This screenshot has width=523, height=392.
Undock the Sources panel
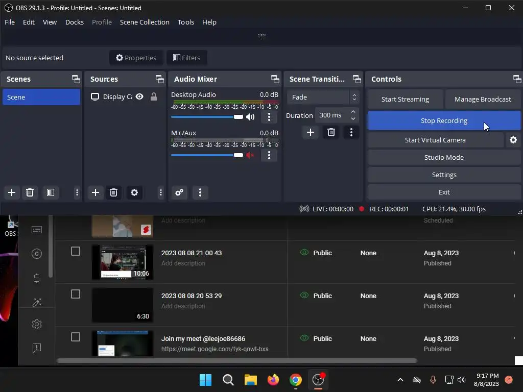(160, 79)
